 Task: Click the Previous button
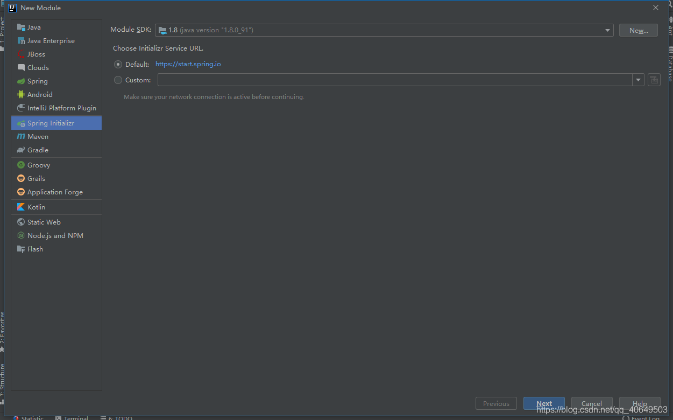(x=496, y=403)
